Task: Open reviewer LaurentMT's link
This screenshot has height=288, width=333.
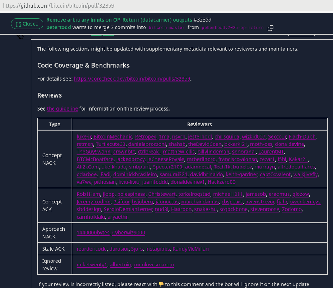Action: click(x=271, y=152)
